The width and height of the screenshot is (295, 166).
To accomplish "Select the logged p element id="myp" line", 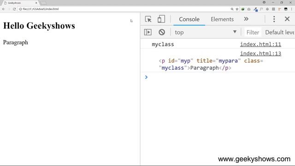I will tap(211, 61).
